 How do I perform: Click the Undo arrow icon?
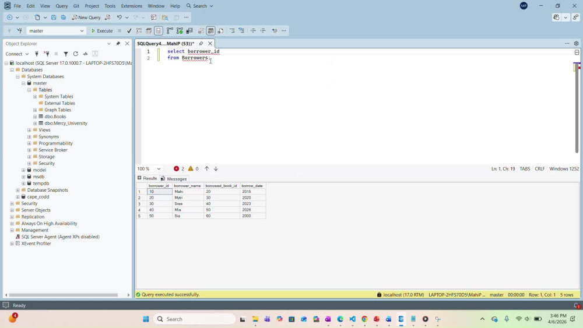(x=119, y=17)
